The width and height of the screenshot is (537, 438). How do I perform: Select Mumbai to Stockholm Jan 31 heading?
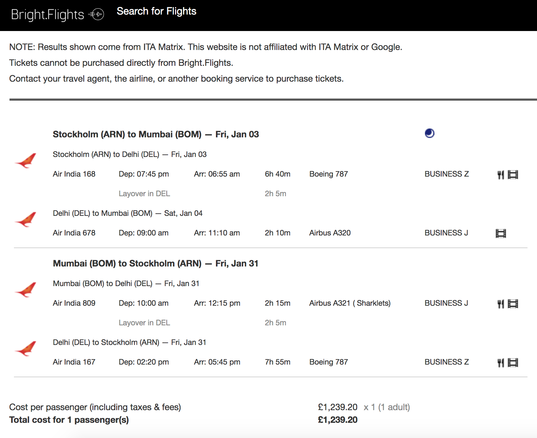[155, 263]
